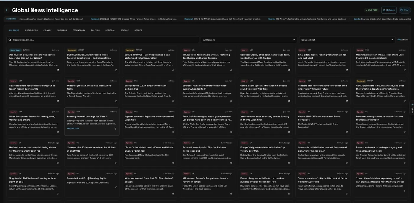Switch to the SCIENCE tab

click(124, 30)
